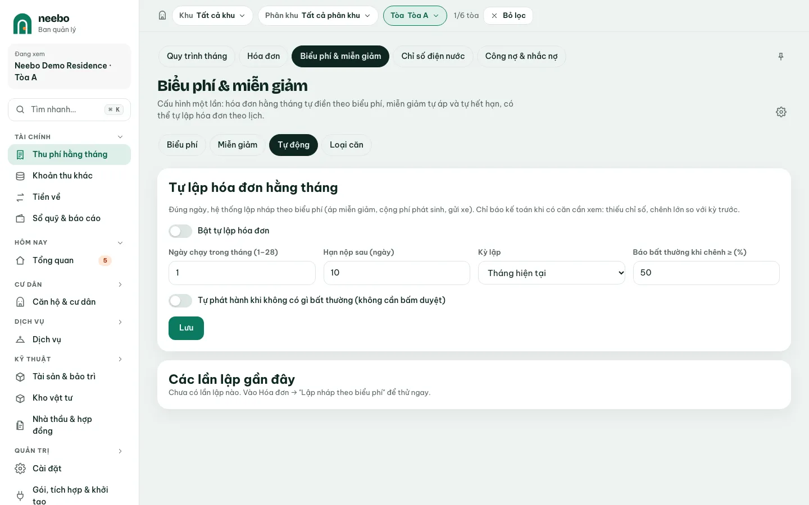The height and width of the screenshot is (505, 809).
Task: Click the Cài đặt gear icon in sidebar
Action: (x=20, y=469)
